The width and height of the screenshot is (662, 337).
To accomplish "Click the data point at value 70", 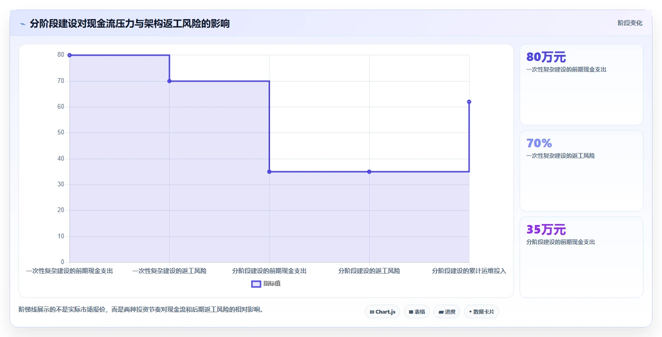I will coord(170,81).
